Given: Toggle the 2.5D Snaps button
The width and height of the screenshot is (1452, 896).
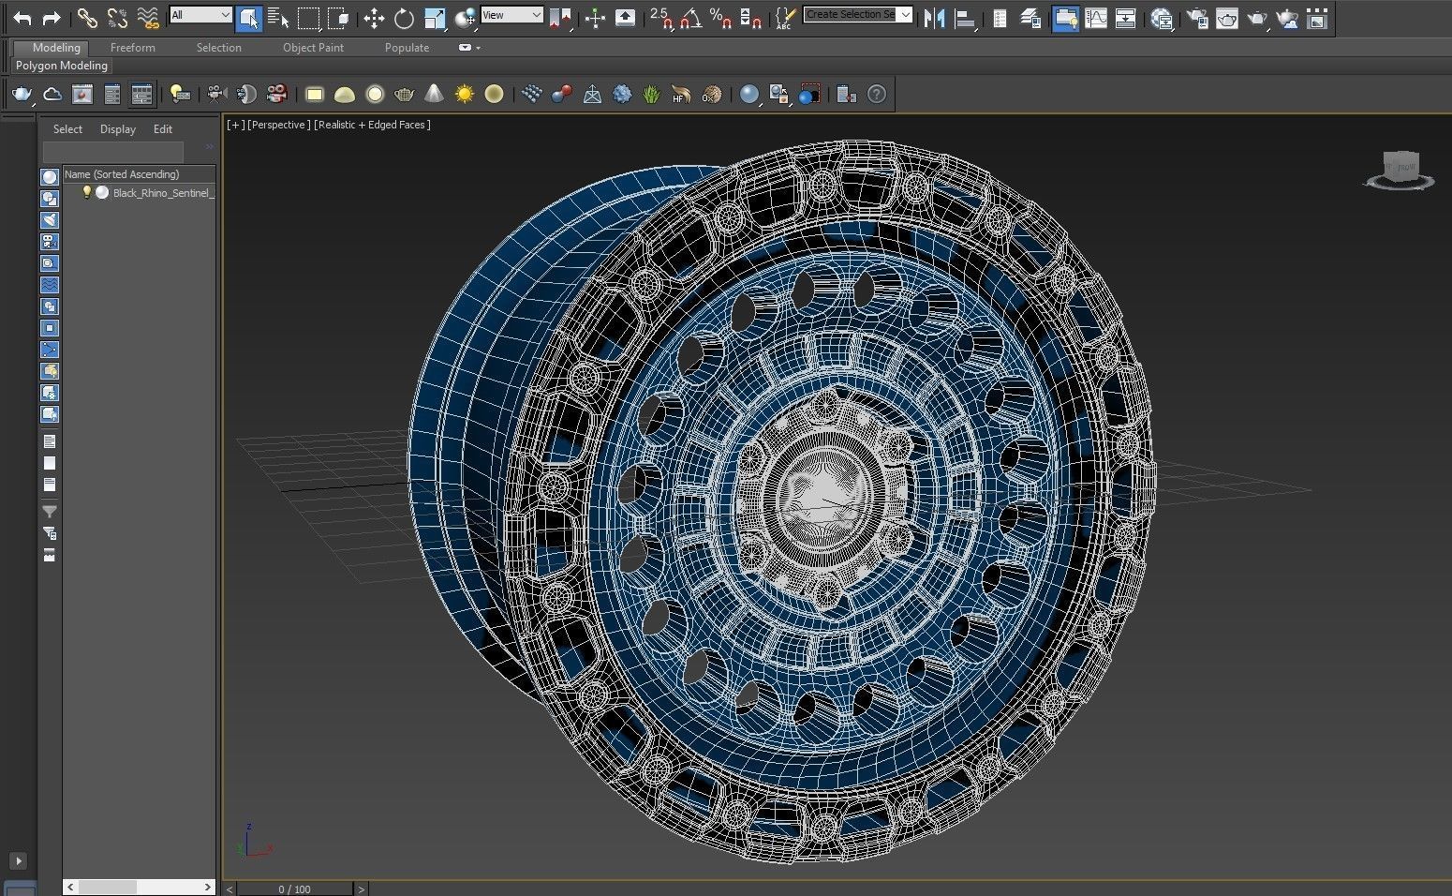Looking at the screenshot, I should (x=661, y=18).
